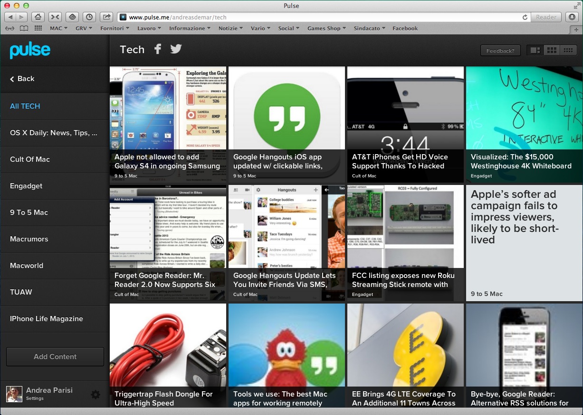Click the Feedback? button
Viewport: 583px width, 415px height.
point(500,50)
